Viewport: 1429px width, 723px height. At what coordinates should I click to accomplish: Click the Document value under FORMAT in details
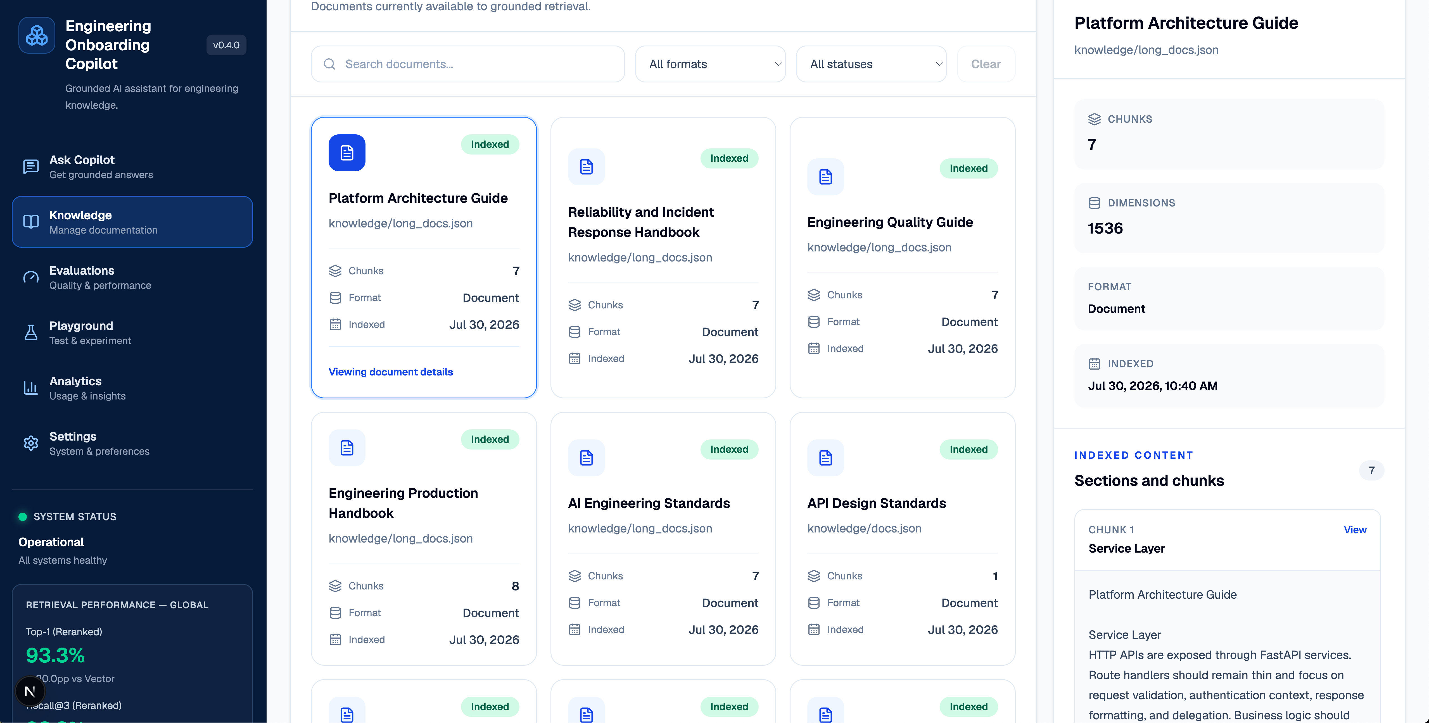click(1116, 309)
